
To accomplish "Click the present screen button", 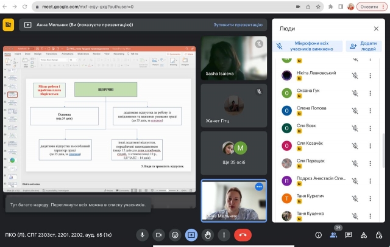I will 191,235.
